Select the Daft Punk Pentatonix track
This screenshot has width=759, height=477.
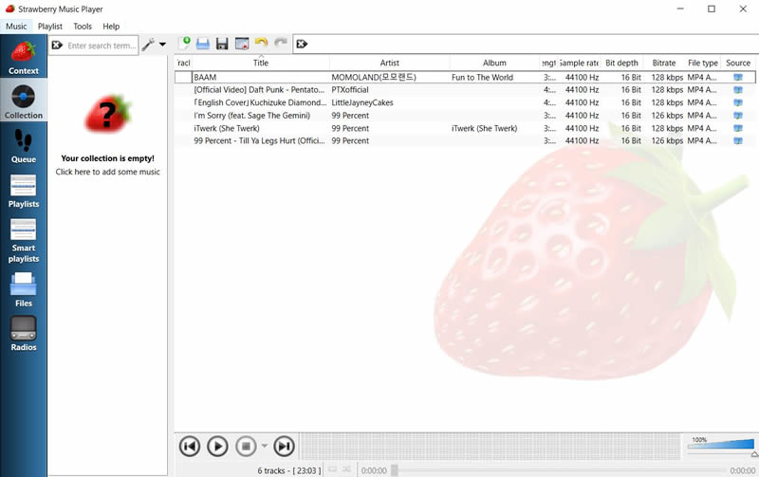pyautogui.click(x=259, y=90)
